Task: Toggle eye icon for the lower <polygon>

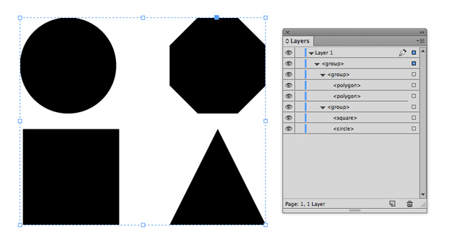Action: [x=289, y=96]
